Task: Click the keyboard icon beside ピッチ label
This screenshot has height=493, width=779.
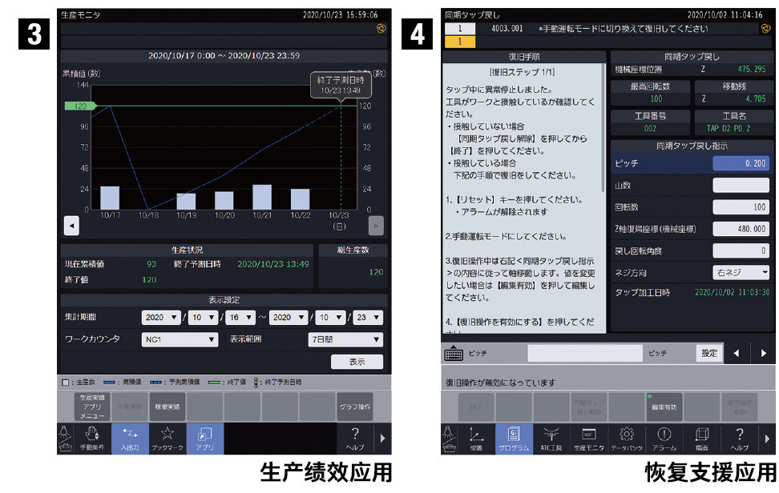Action: (x=454, y=353)
